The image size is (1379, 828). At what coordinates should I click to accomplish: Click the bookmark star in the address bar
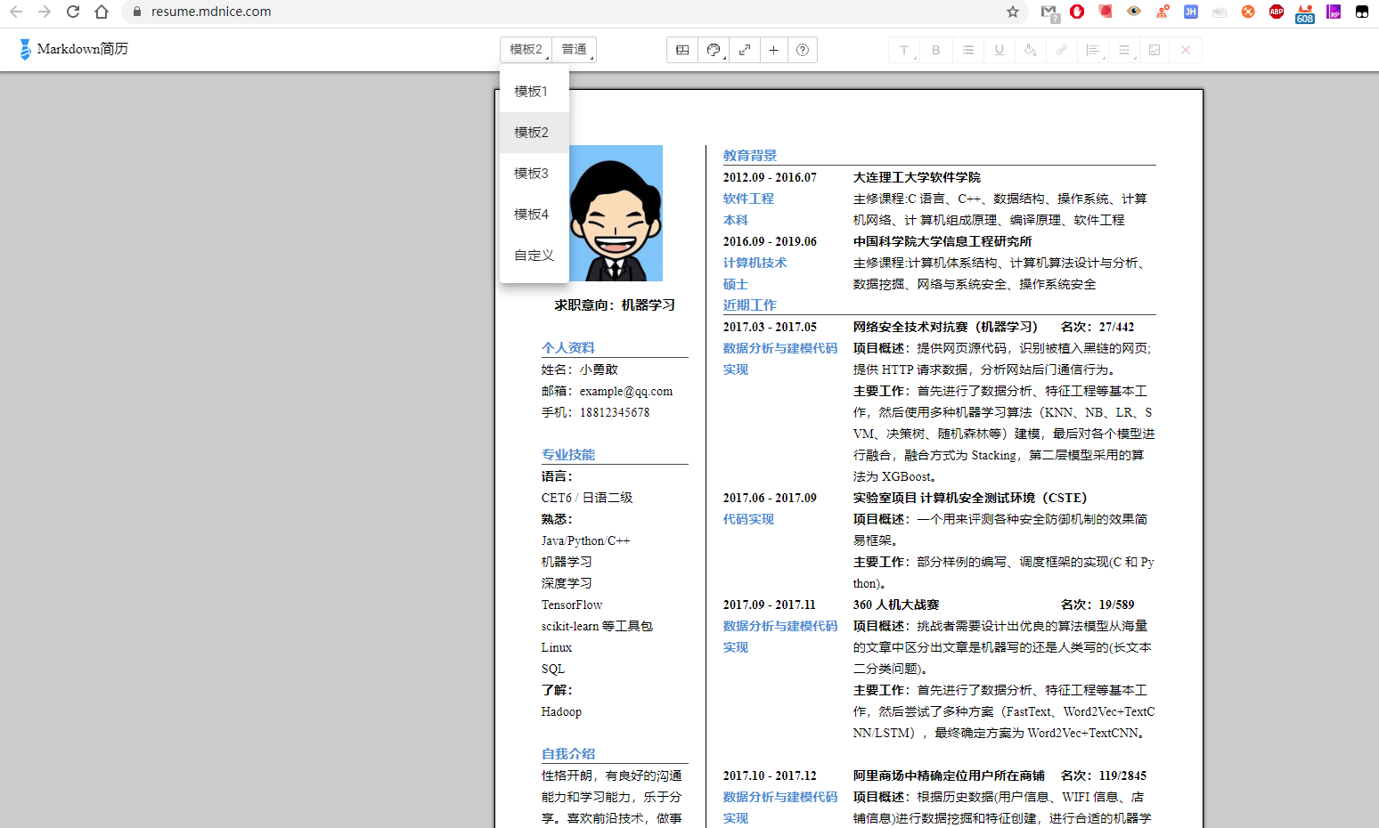(1013, 12)
